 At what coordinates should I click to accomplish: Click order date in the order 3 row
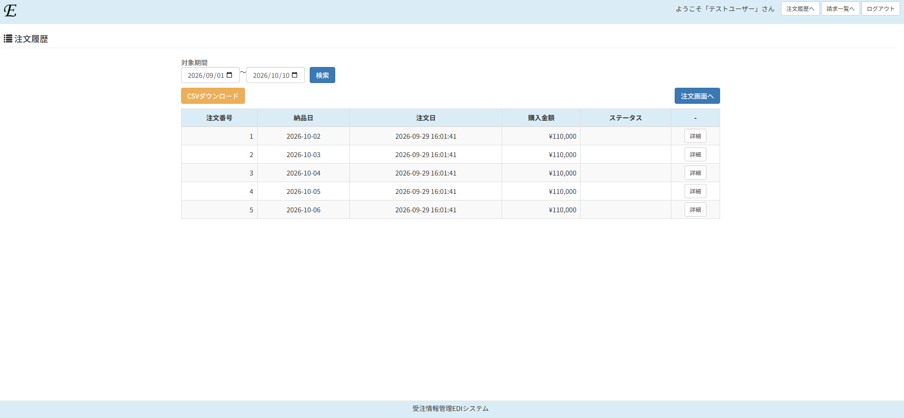(426, 173)
